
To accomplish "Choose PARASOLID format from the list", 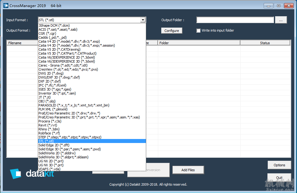I will 92,105.
